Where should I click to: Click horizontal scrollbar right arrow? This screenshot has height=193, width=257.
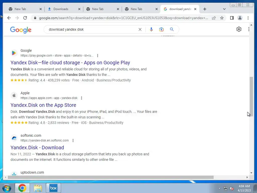click(247, 177)
